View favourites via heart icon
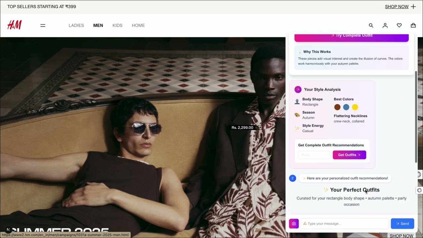The height and width of the screenshot is (238, 423). pyautogui.click(x=399, y=25)
